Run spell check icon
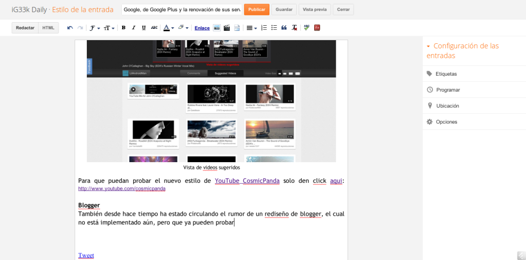This screenshot has width=526, height=260. pos(307,28)
